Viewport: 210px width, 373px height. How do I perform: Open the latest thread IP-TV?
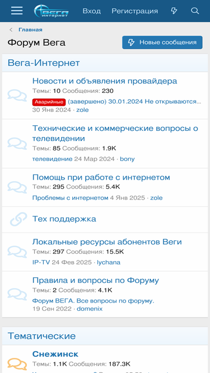[41, 262]
